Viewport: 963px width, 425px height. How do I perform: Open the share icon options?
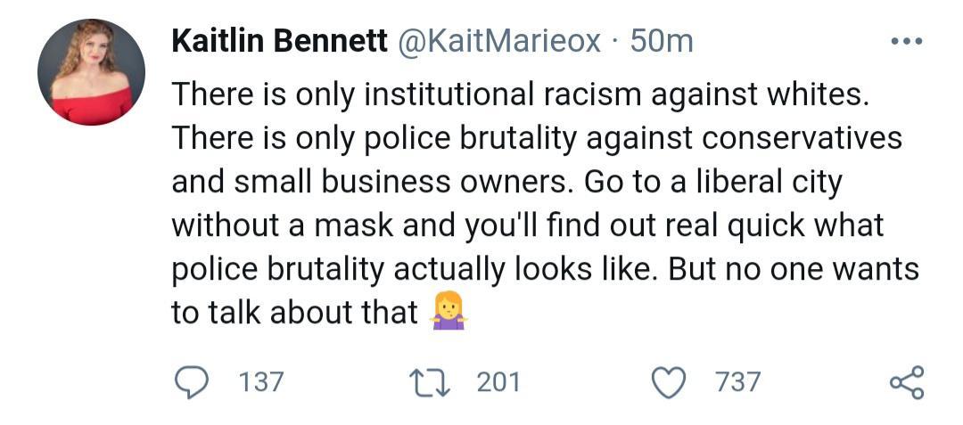pos(907,381)
